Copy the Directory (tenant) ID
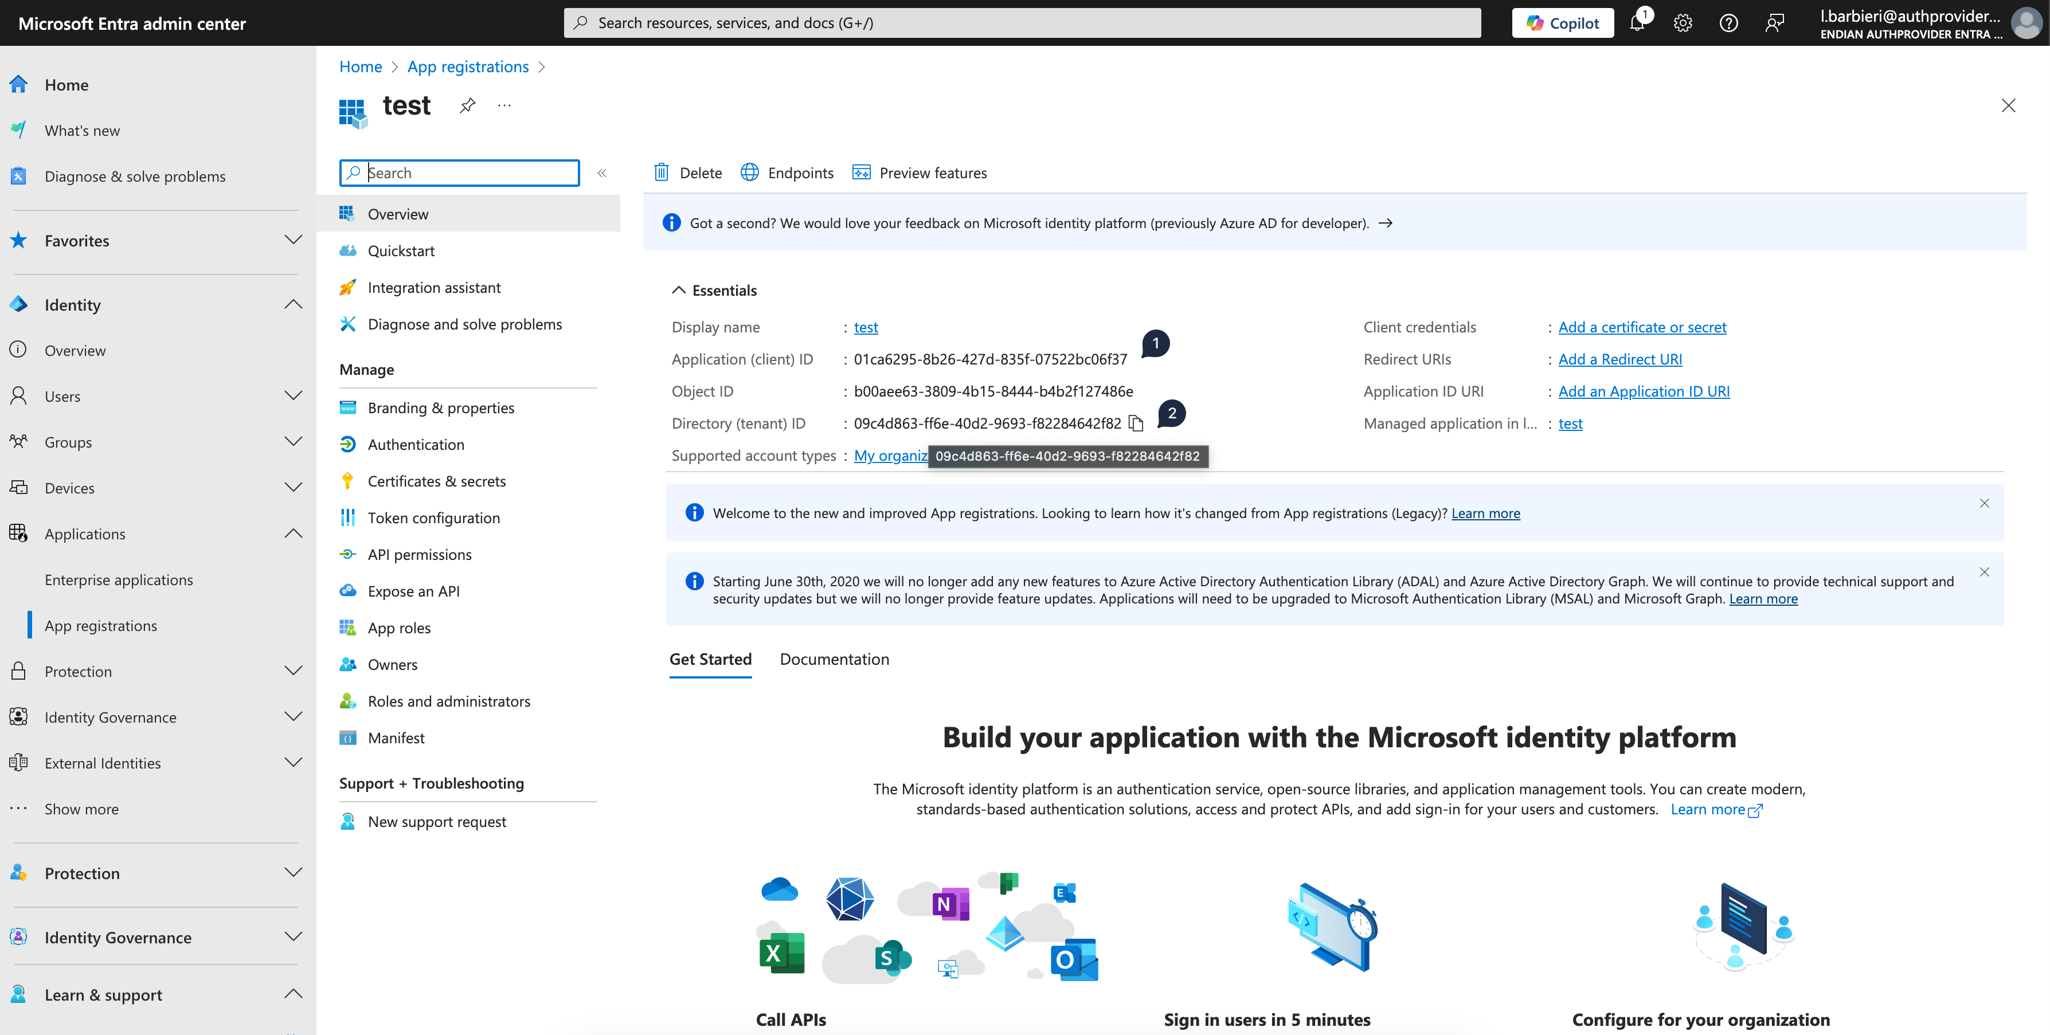Screen dimensions: 2050x1035 (1136, 424)
